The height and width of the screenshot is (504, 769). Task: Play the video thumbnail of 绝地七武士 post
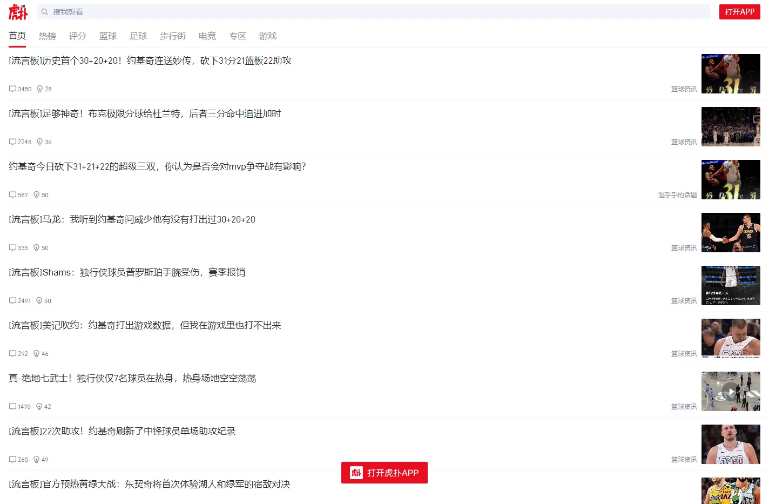[731, 391]
